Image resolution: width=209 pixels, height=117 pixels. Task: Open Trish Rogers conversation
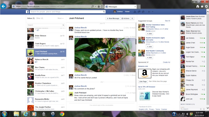(46, 45)
